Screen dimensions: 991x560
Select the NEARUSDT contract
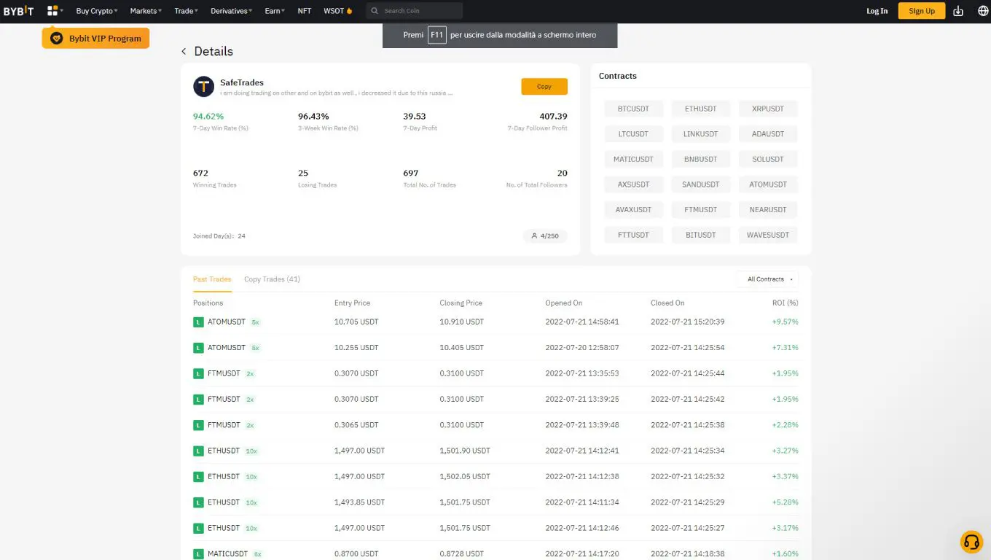(768, 209)
